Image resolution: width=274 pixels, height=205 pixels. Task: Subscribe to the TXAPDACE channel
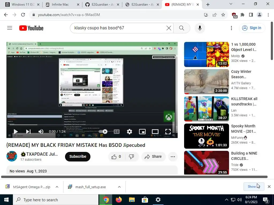point(78,156)
